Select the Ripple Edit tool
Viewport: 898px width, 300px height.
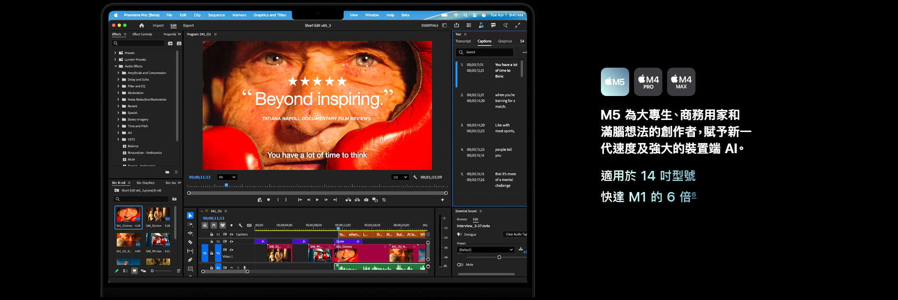(x=190, y=233)
